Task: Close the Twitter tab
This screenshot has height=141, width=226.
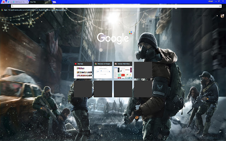Action: [27, 2]
